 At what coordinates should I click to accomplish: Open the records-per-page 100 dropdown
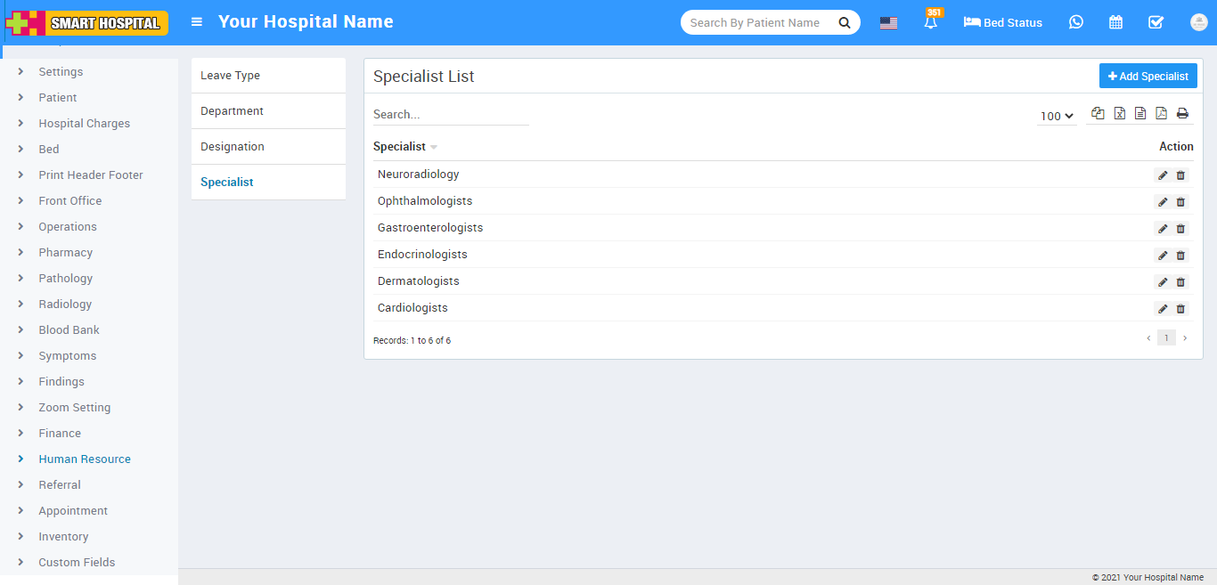click(1057, 116)
